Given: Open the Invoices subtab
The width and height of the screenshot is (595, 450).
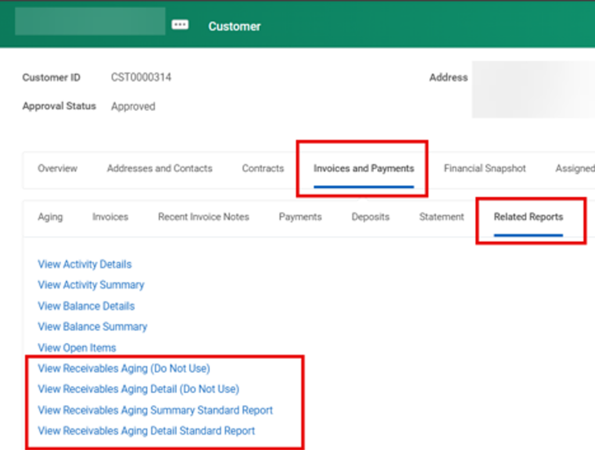Looking at the screenshot, I should 110,217.
